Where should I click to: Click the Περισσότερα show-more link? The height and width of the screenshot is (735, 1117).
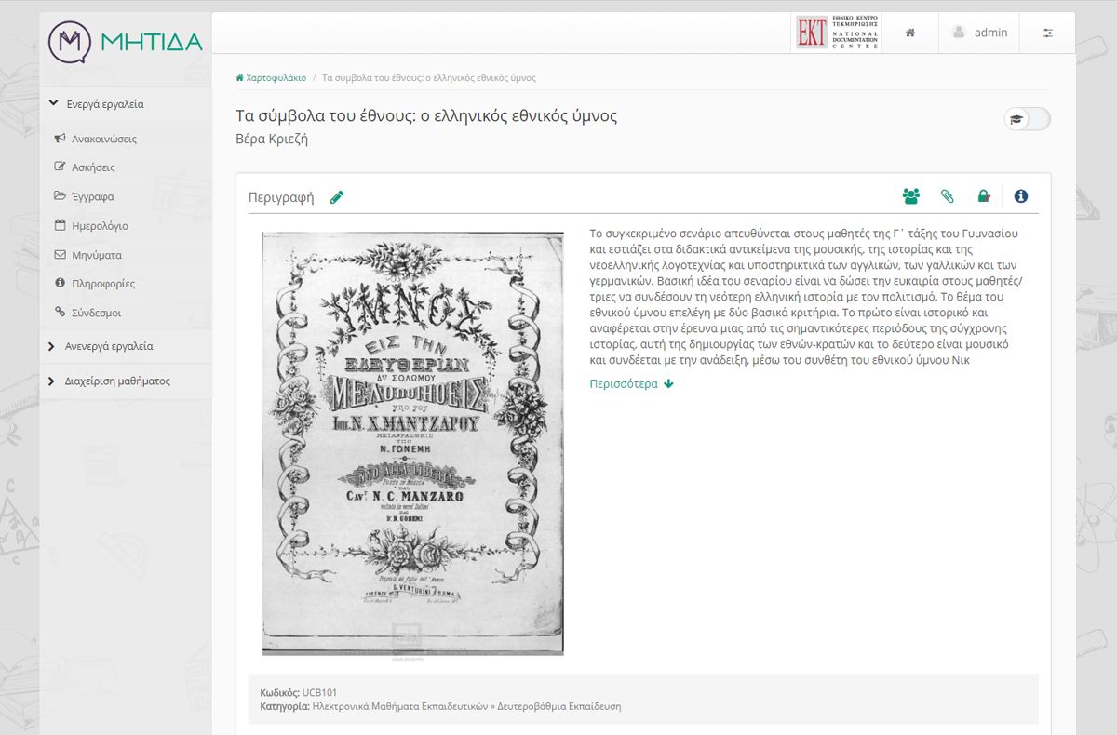pos(632,383)
